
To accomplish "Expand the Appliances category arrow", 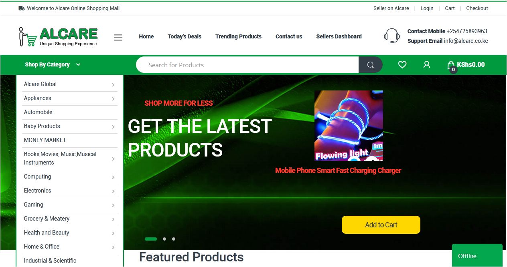I will (x=113, y=98).
